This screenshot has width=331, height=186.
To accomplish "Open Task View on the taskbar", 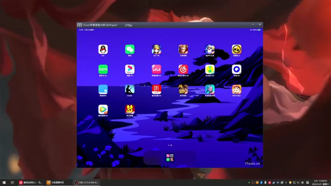I will [12, 182].
